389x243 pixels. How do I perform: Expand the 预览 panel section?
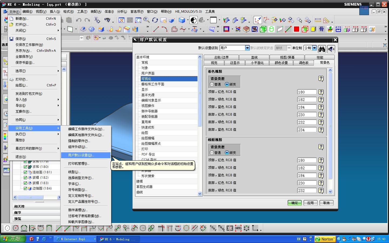tap(37, 219)
